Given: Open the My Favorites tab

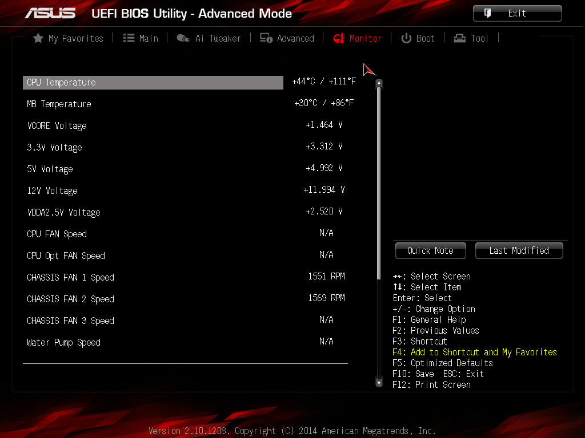Looking at the screenshot, I should [x=69, y=38].
